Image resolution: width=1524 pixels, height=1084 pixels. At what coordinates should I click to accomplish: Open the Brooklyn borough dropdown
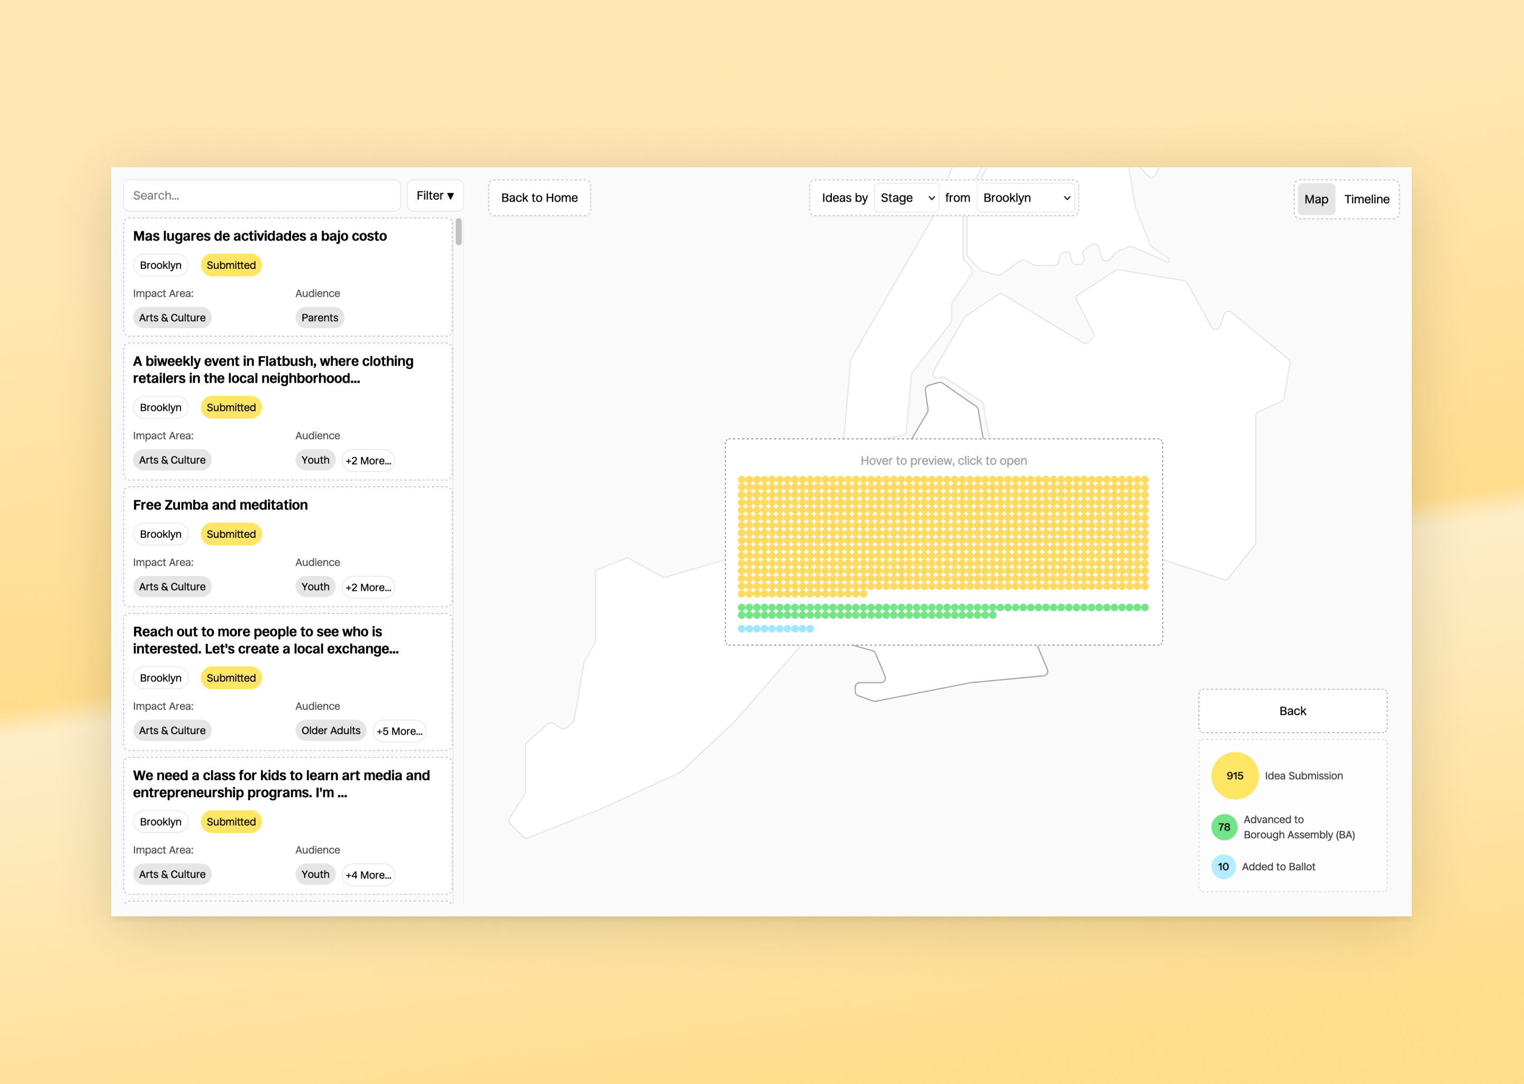point(1026,197)
